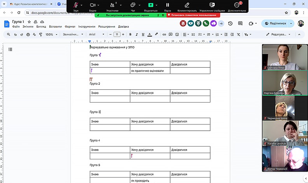Open the zoom level 100% dropdown

coord(51,35)
